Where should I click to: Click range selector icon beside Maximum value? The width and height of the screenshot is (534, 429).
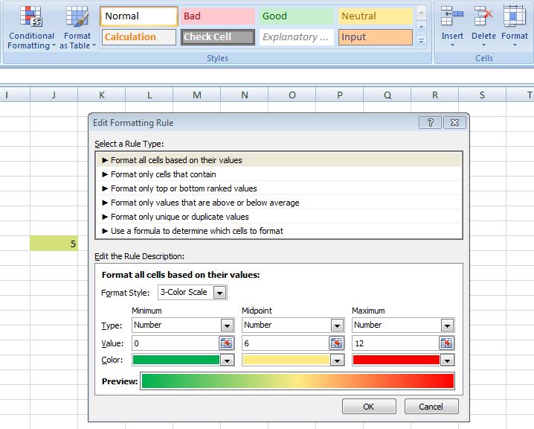tap(446, 343)
